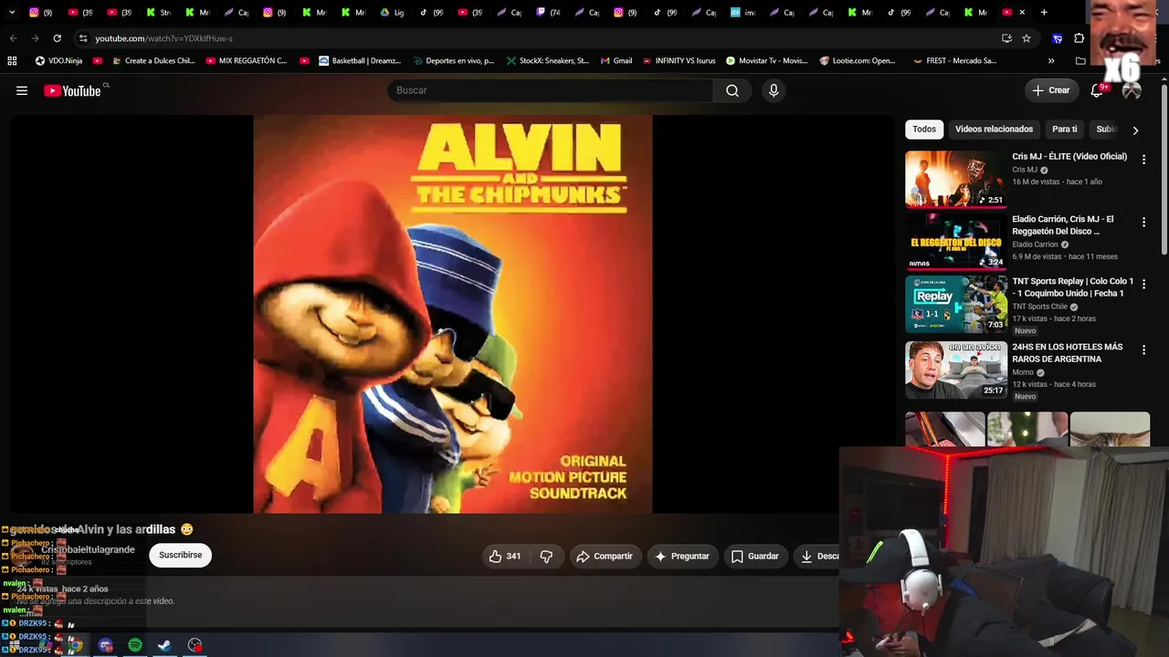Open the account avatar menu on YouTube
1169x657 pixels.
coord(1132,90)
